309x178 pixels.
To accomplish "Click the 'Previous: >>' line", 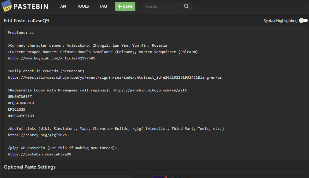I will tap(21, 33).
